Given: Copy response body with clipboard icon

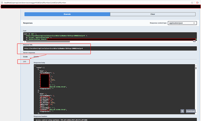Looking at the screenshot, I should (182, 111).
